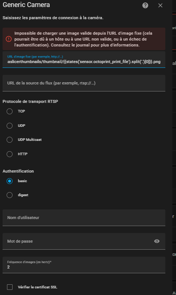Click the digest label text
Screen dimensions: 176x295
coord(23,195)
